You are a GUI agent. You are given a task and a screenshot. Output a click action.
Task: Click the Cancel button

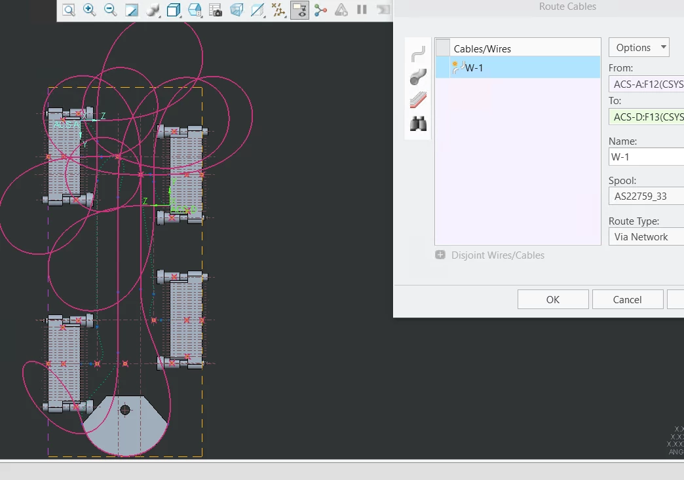[627, 299]
